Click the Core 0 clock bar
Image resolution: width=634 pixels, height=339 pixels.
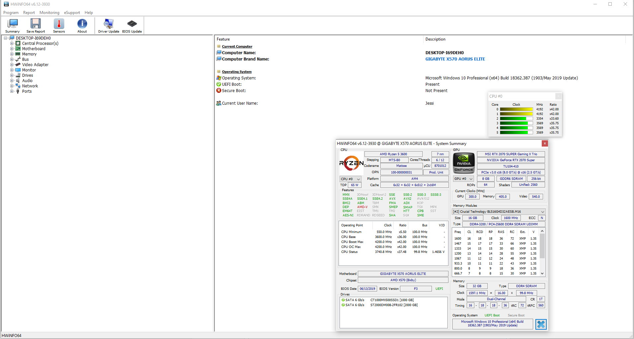click(x=516, y=109)
